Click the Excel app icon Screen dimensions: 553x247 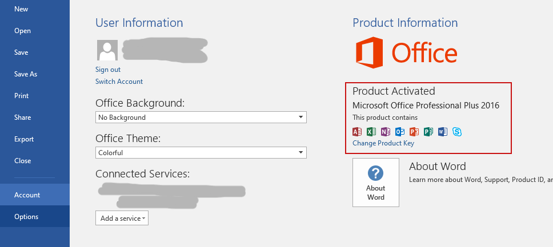coord(371,132)
